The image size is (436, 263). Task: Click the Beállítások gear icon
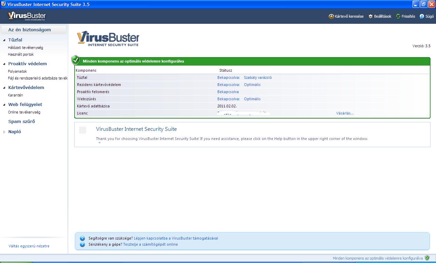pyautogui.click(x=371, y=16)
